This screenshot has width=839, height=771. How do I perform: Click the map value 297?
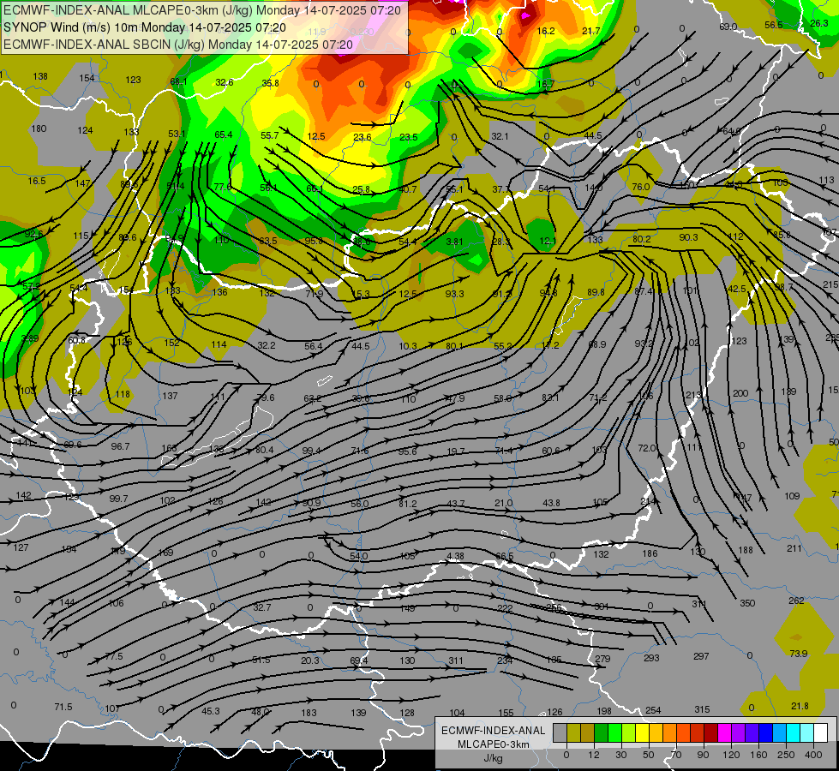[701, 656]
